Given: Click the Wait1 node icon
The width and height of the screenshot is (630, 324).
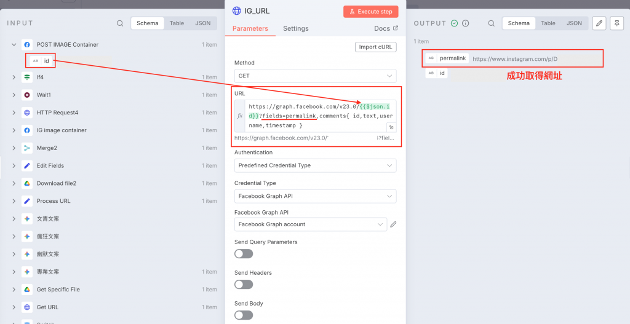Looking at the screenshot, I should (26, 95).
